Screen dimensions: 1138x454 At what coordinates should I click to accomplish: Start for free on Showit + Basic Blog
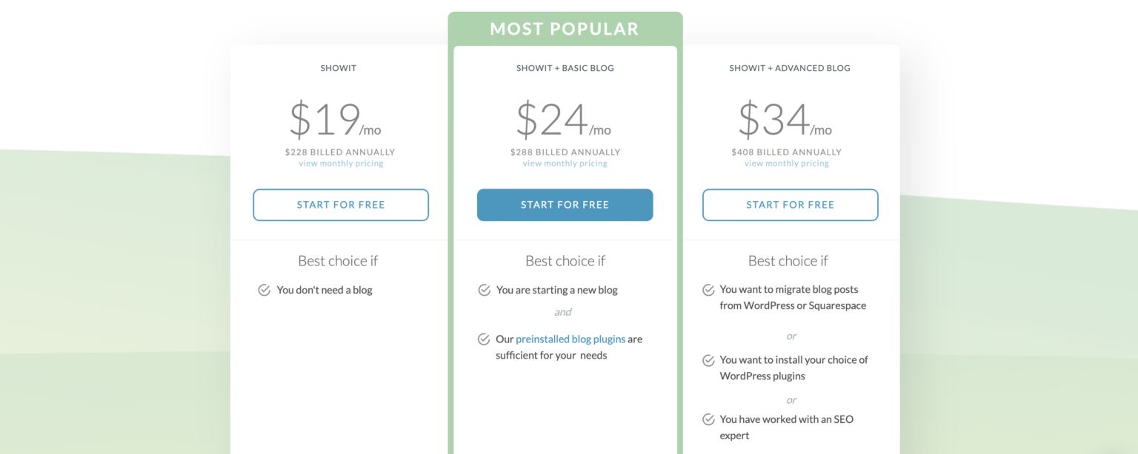(565, 205)
